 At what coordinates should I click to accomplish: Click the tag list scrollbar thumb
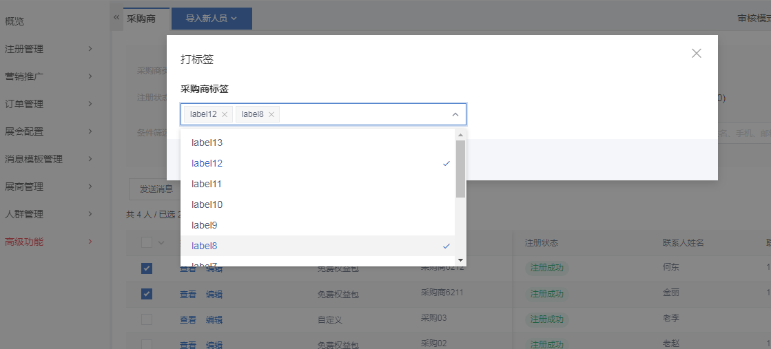(460, 169)
